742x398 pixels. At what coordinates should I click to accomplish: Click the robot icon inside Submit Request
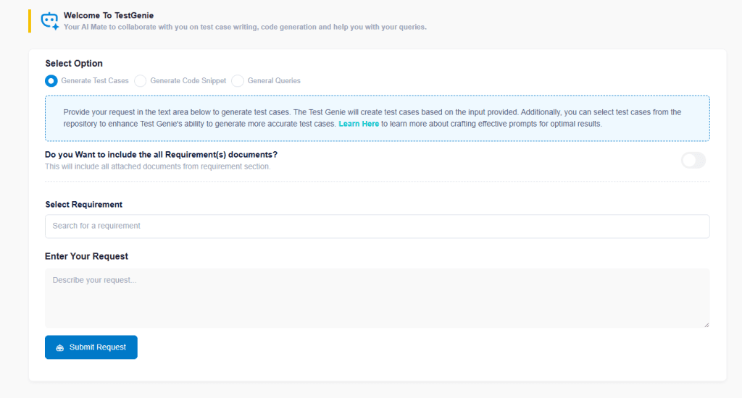[x=60, y=347]
